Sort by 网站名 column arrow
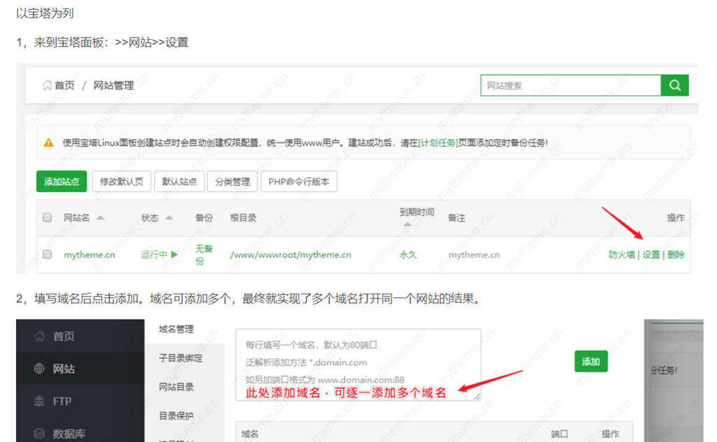The image size is (717, 442). tap(100, 218)
